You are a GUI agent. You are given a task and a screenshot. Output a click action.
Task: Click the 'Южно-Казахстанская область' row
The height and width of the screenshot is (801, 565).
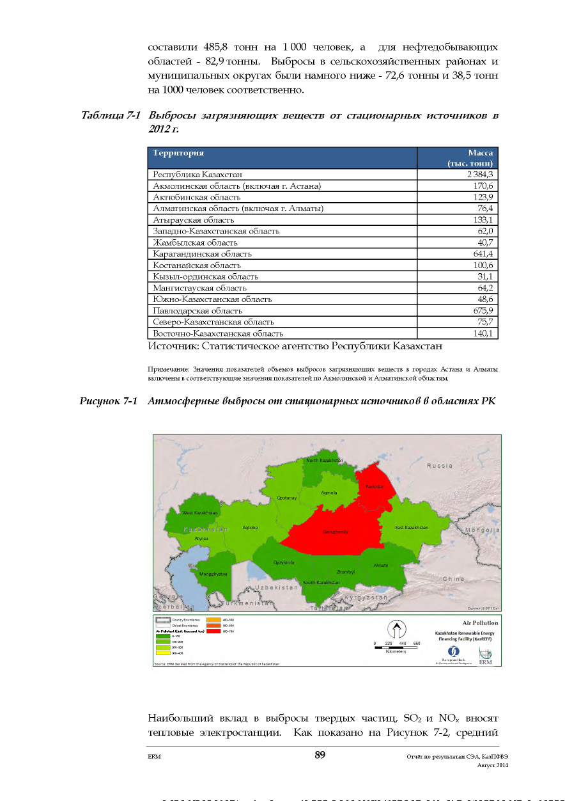tap(323, 299)
